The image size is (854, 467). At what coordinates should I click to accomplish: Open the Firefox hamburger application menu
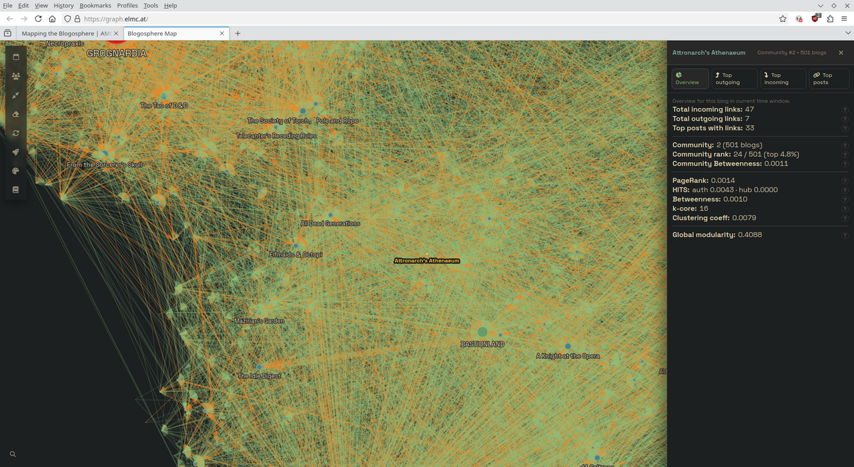845,19
